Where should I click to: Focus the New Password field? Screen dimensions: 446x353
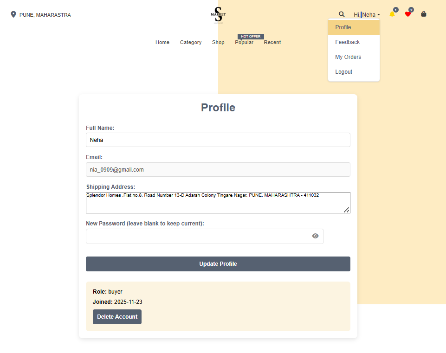tap(205, 236)
